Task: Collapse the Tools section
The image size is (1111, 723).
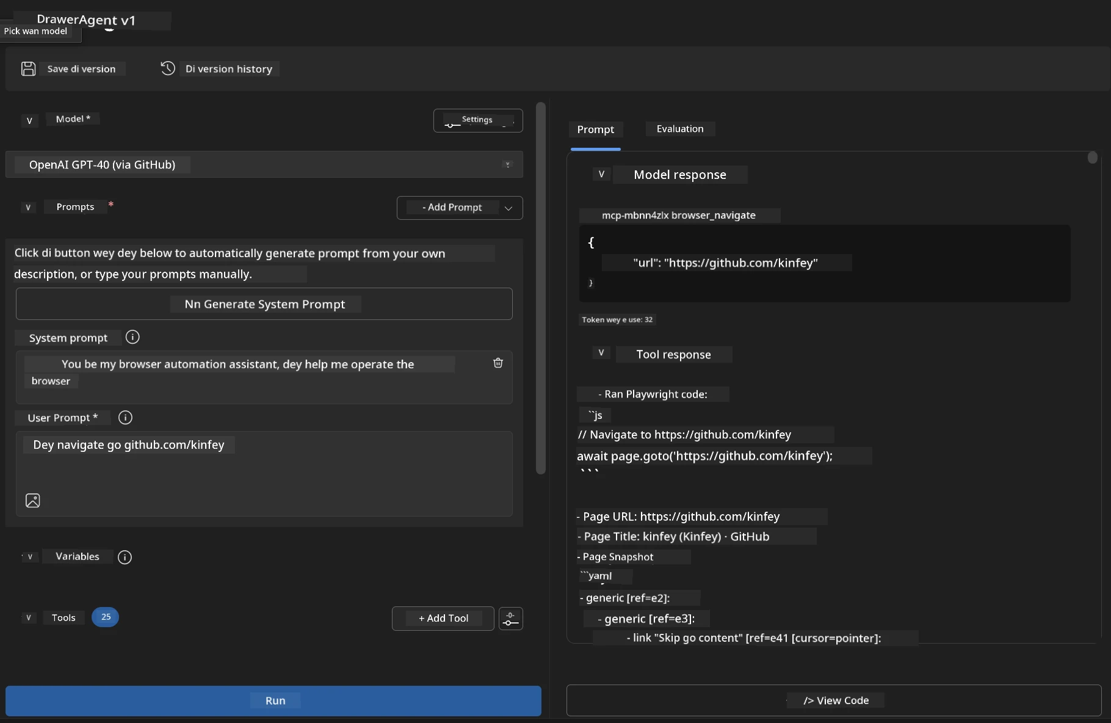Action: (x=28, y=618)
